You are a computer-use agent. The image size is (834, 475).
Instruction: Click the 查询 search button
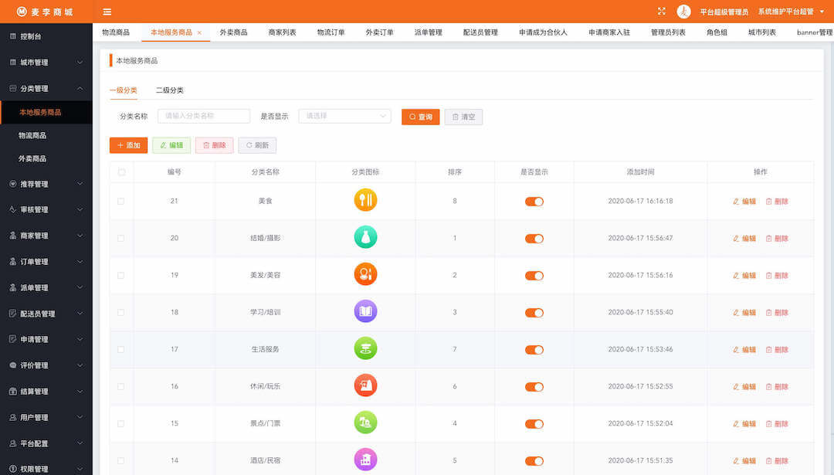point(420,117)
